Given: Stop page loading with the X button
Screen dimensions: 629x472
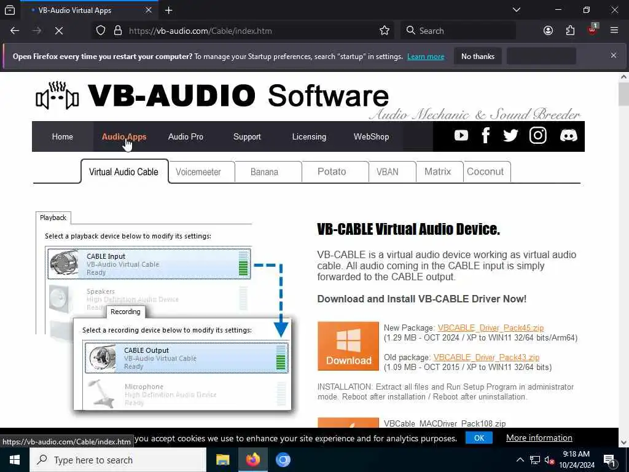Looking at the screenshot, I should point(58,31).
